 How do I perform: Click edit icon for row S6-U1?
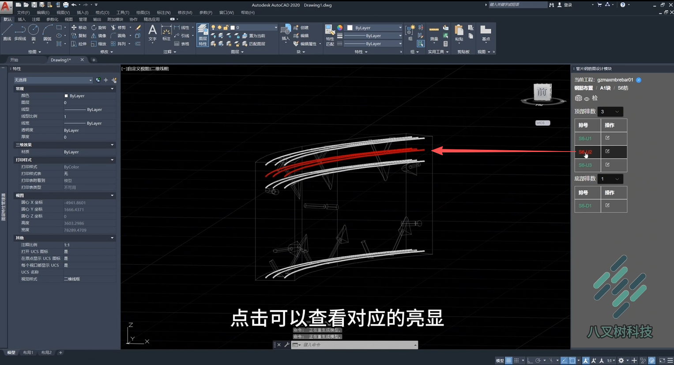607,138
